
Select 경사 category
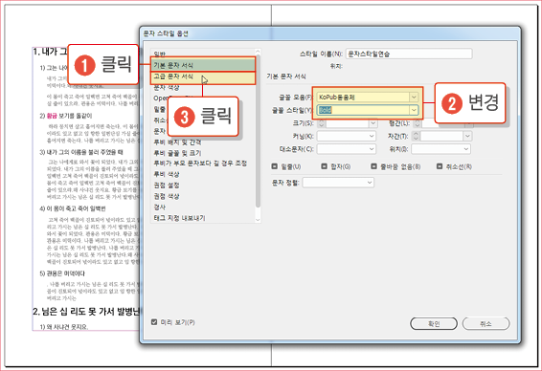(x=160, y=207)
